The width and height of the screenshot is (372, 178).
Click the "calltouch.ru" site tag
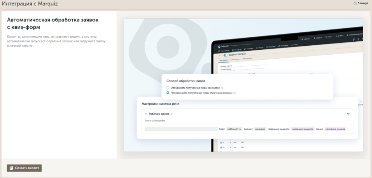pos(234,129)
